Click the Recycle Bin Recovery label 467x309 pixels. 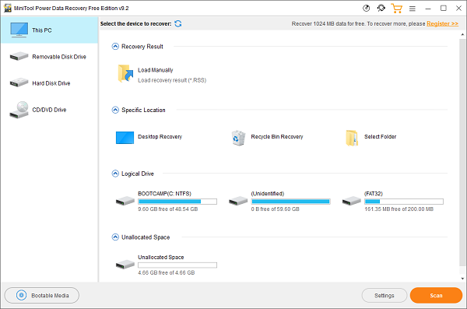coord(276,136)
